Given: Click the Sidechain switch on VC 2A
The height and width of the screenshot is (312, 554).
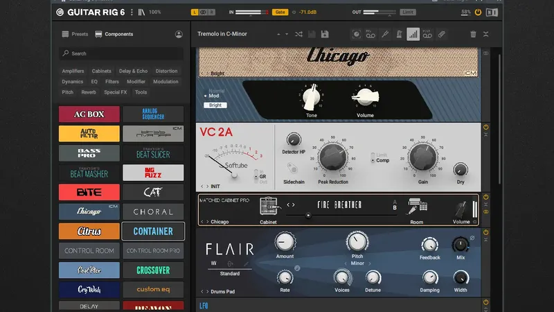Looking at the screenshot, I should (292, 168).
